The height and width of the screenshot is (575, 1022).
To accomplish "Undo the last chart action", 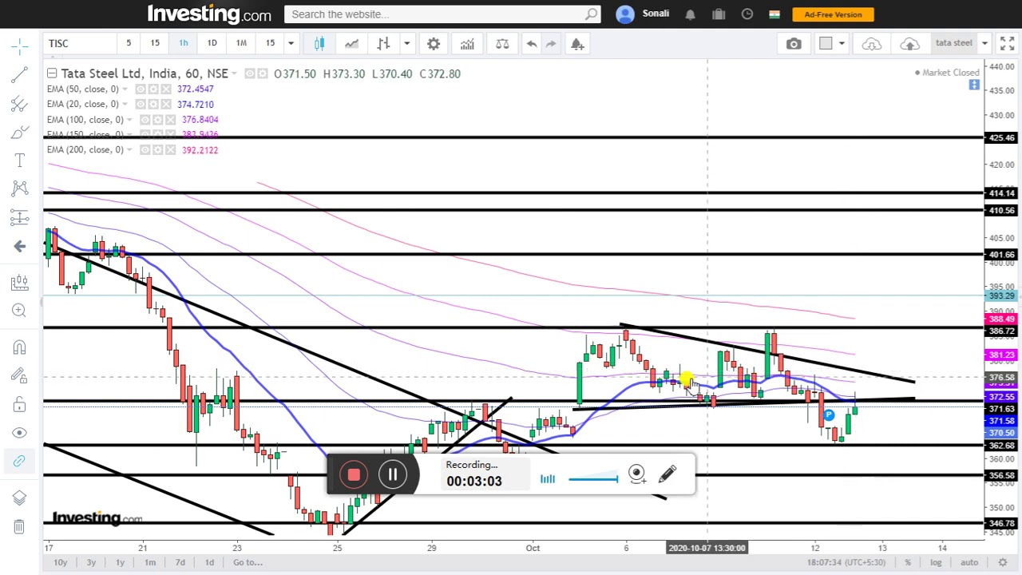I will click(532, 44).
